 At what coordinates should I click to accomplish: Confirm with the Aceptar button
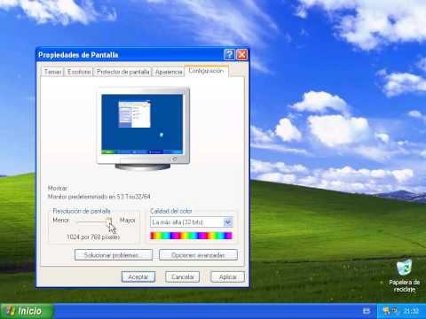(x=138, y=276)
